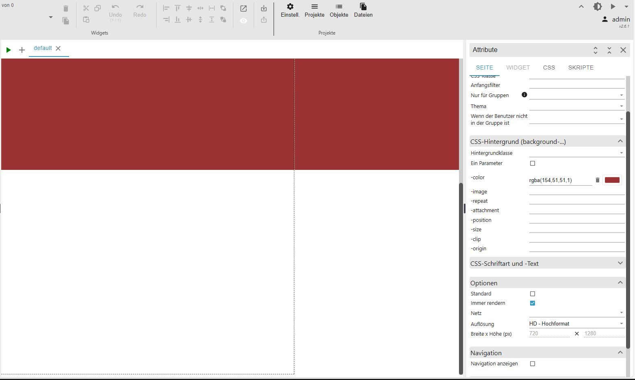
Task: Click the green play icon beside view tabs
Action: [8, 50]
